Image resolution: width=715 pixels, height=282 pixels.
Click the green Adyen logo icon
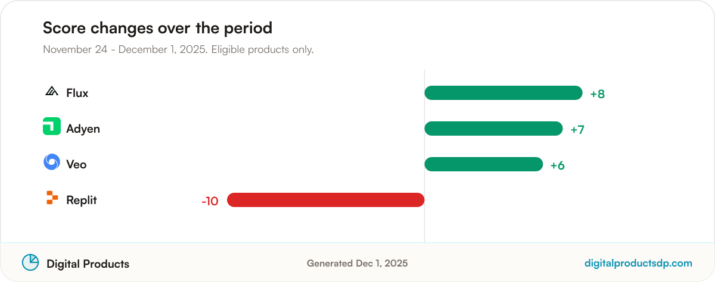click(52, 126)
